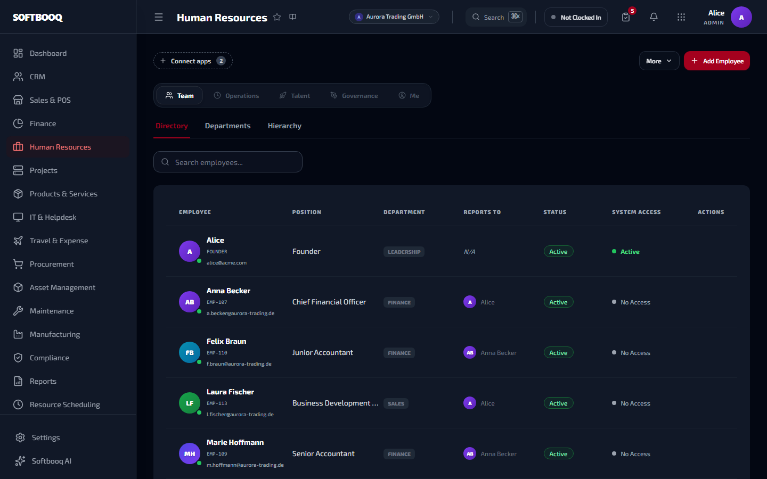767x479 pixels.
Task: Open Manufacturing in the sidebar
Action: [68, 334]
